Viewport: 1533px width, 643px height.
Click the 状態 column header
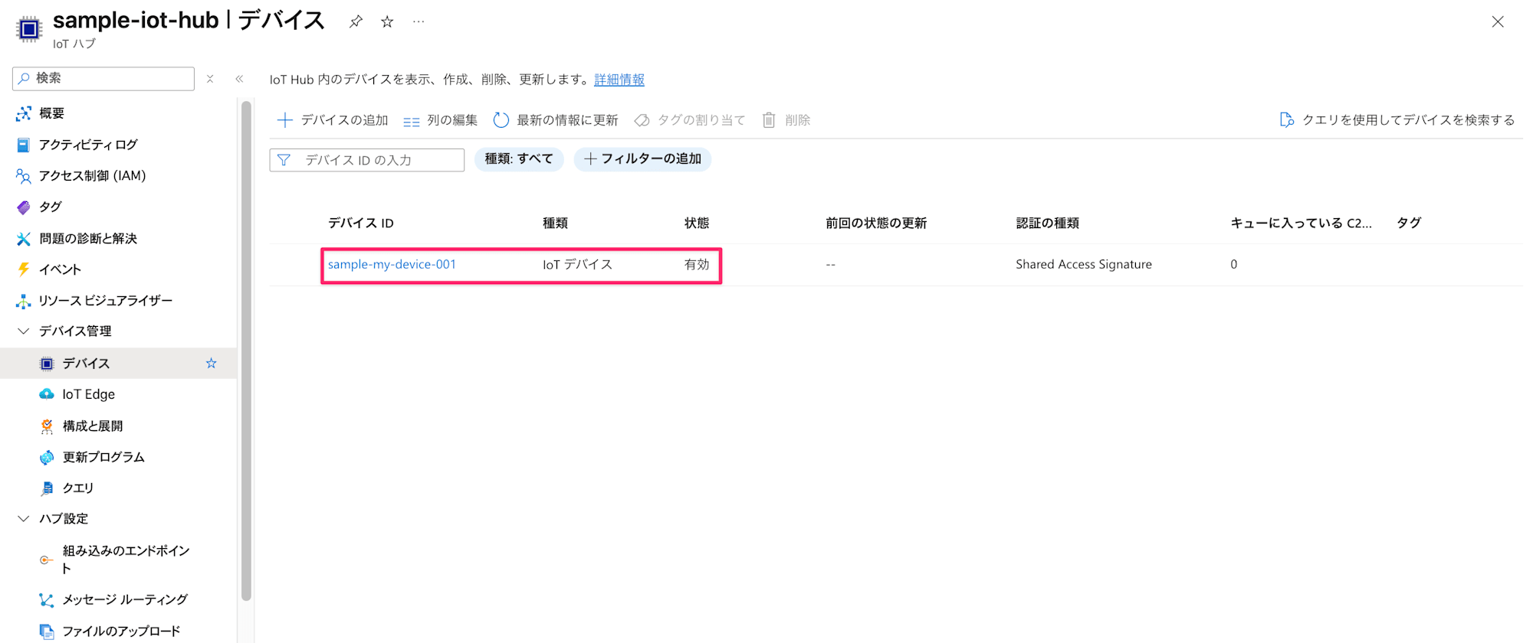(697, 223)
